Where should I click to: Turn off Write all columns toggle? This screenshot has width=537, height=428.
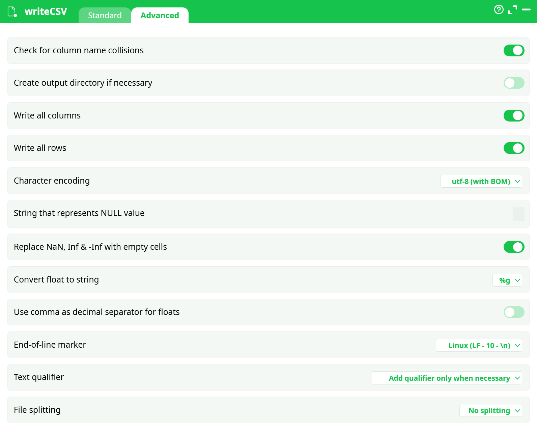[x=513, y=116]
